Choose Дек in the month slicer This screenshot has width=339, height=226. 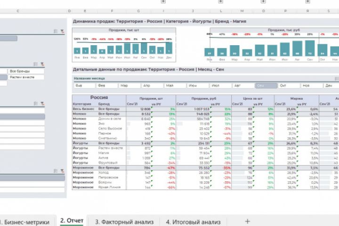[331, 86]
